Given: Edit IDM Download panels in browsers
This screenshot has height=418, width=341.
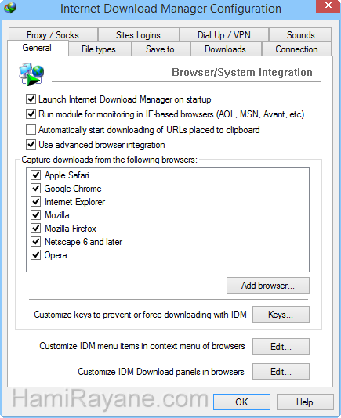Looking at the screenshot, I should (x=281, y=371).
